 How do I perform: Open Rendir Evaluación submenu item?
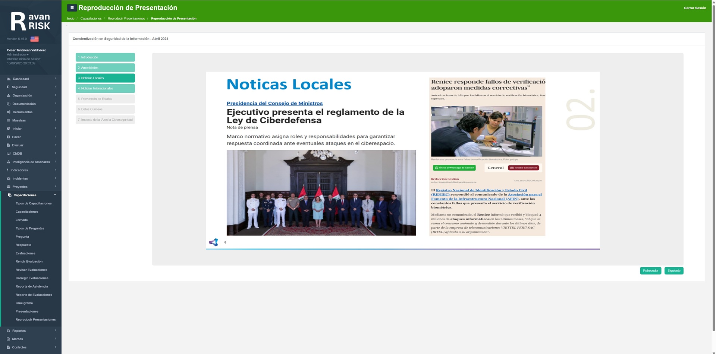pyautogui.click(x=29, y=262)
